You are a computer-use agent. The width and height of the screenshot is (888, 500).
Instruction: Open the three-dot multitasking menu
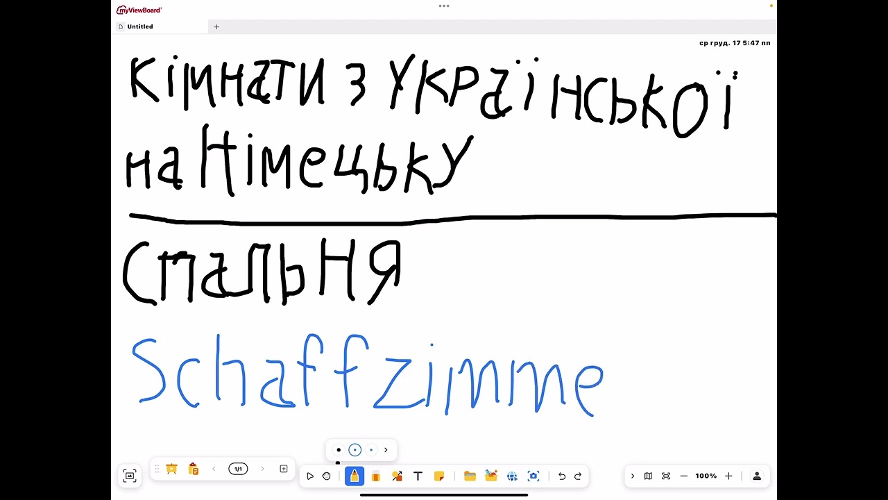[x=444, y=6]
